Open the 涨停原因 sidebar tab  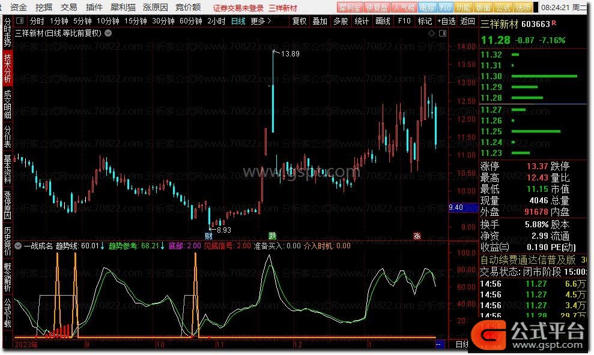pyautogui.click(x=7, y=205)
